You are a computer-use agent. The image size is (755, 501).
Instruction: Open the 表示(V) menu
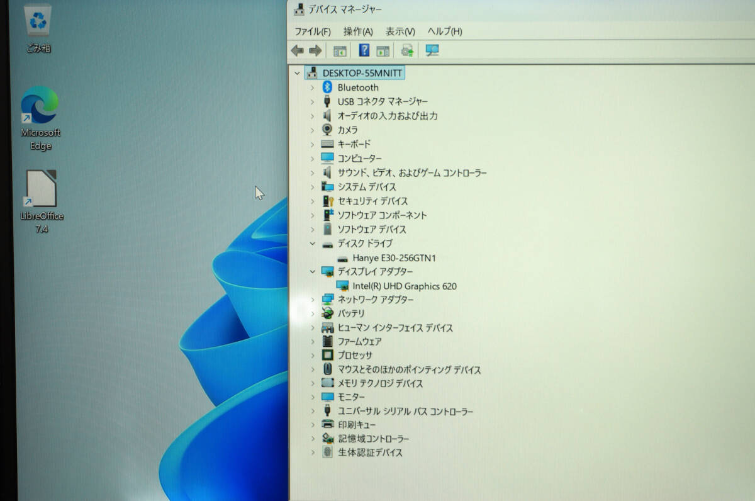tap(400, 31)
